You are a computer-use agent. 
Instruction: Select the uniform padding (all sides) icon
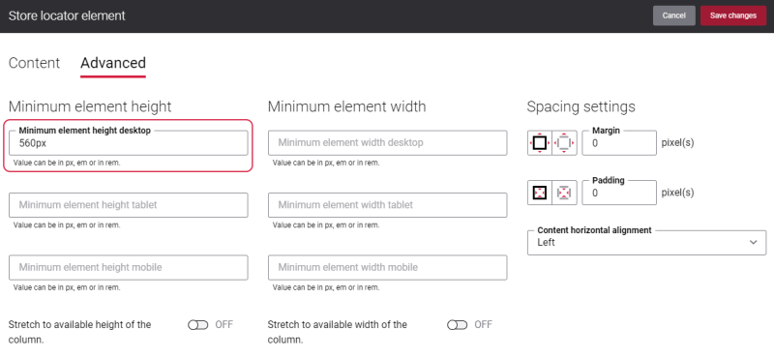(x=540, y=193)
